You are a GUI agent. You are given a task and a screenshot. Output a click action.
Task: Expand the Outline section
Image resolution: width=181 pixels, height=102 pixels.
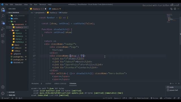click(x=12, y=92)
